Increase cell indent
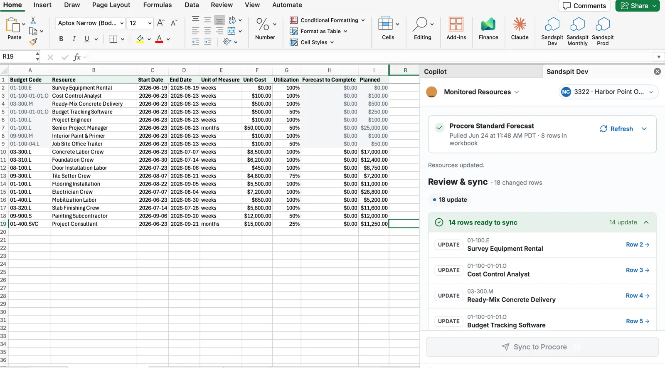 (207, 42)
